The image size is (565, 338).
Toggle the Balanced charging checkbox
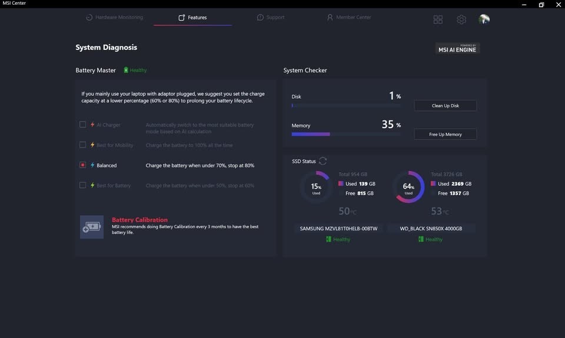[82, 165]
